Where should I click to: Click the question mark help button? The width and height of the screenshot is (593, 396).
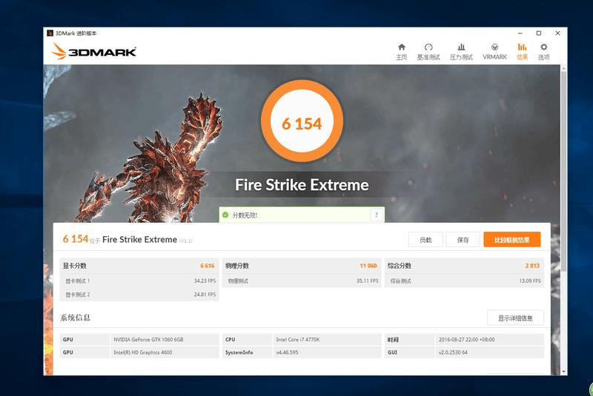tap(377, 215)
